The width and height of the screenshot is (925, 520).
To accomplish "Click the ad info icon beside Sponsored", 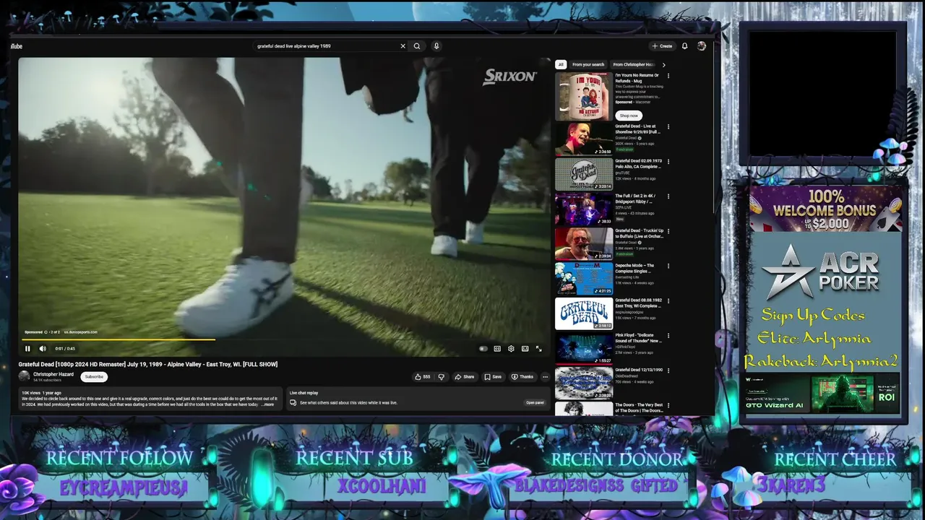I will [46, 332].
